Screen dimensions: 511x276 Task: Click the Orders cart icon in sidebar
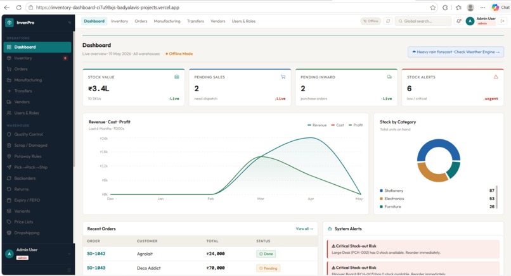click(x=9, y=69)
